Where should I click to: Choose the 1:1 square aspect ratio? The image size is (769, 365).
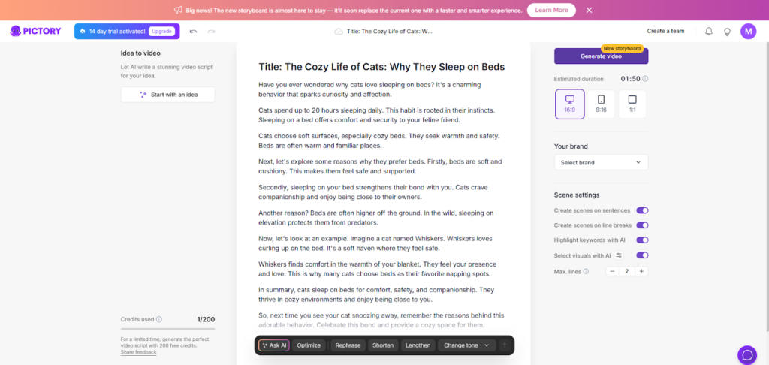tap(632, 104)
